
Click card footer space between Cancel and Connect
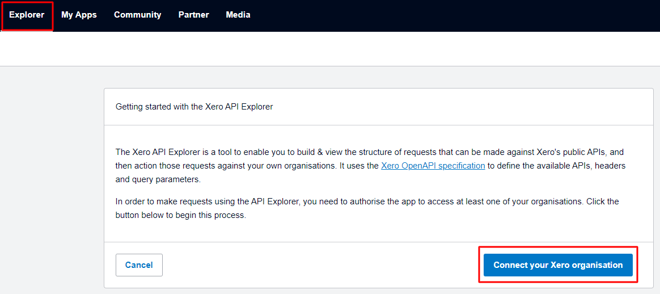318,265
